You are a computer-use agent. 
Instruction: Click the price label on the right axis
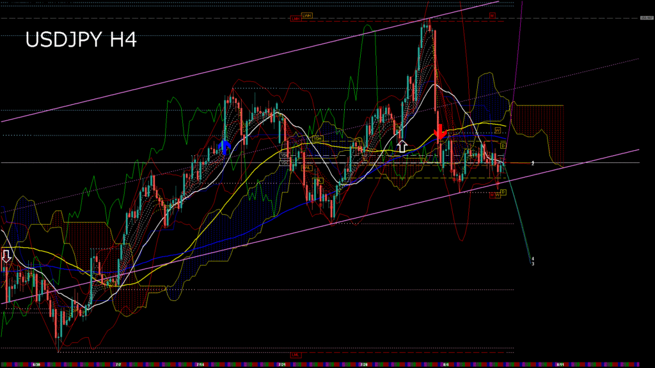[x=646, y=18]
